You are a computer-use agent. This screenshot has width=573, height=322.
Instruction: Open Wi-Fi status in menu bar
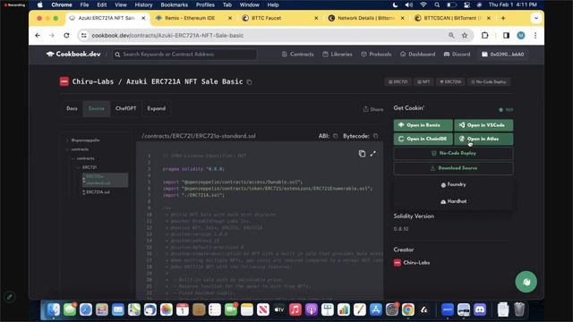(x=423, y=4)
